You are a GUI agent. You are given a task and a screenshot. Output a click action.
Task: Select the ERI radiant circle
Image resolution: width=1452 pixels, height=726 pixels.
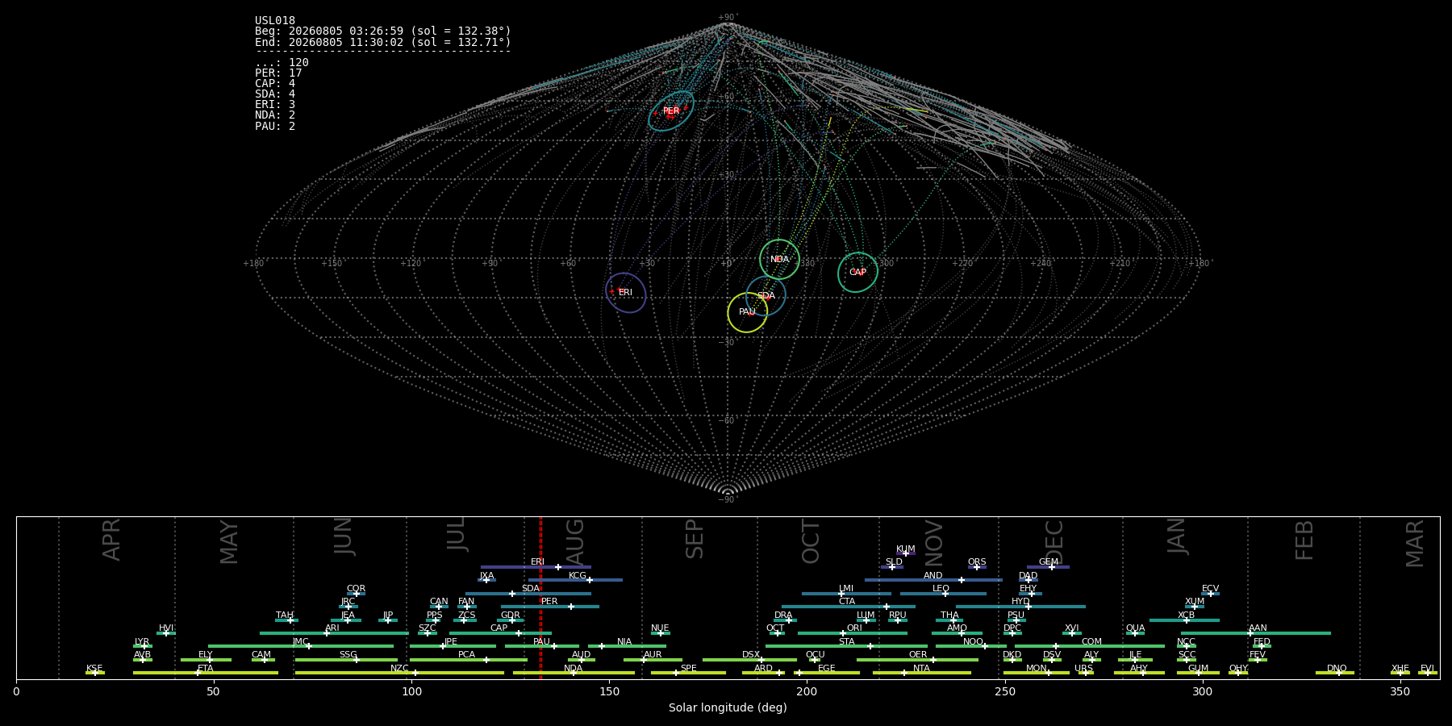pyautogui.click(x=626, y=292)
